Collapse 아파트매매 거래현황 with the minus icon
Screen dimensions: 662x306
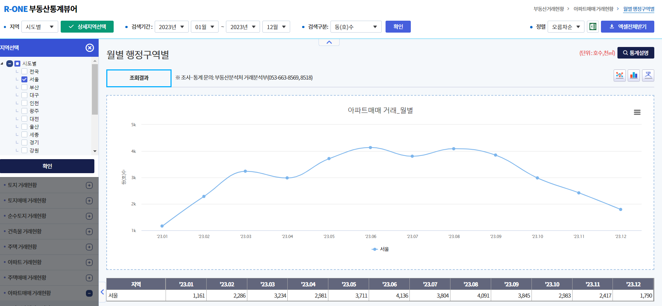tap(89, 293)
